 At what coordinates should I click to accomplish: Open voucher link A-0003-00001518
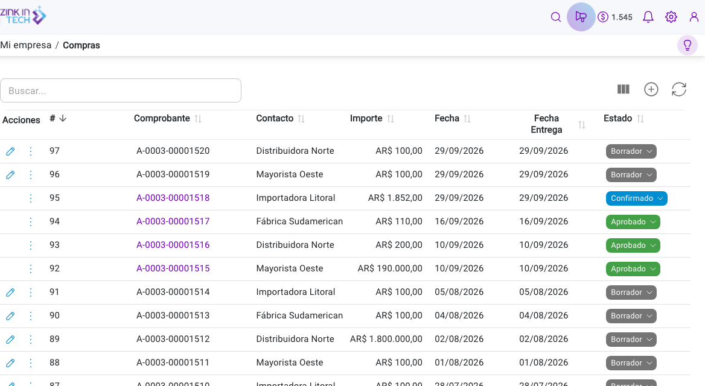(173, 198)
